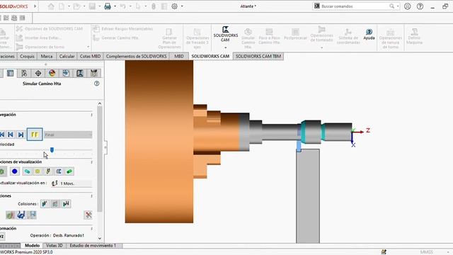Expand the SOLIDWORKS logo menu arrow
This screenshot has height=255, width=453.
[x=35, y=6]
